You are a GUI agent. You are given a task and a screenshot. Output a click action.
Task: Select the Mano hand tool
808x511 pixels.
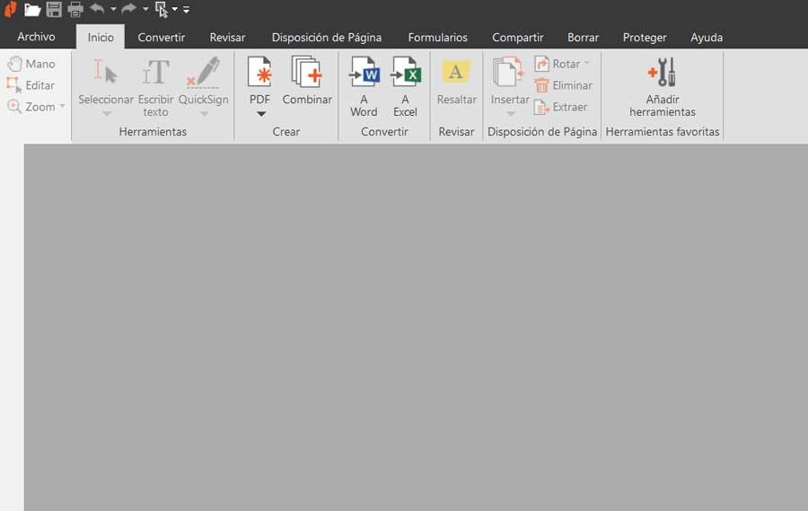31,64
